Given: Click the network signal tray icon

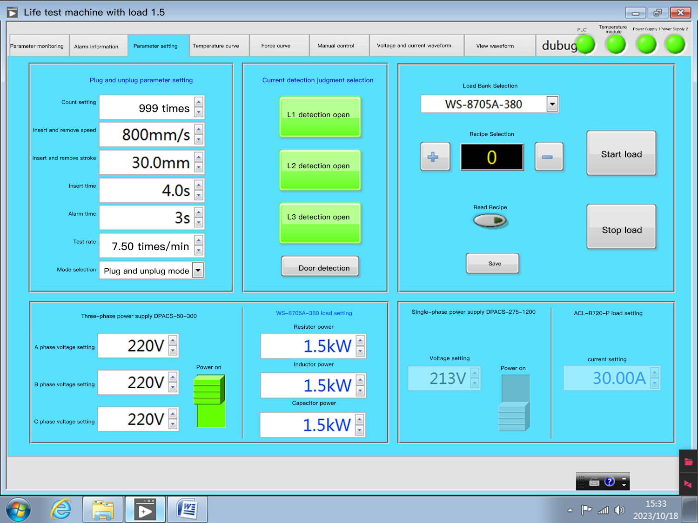Looking at the screenshot, I should click(603, 510).
